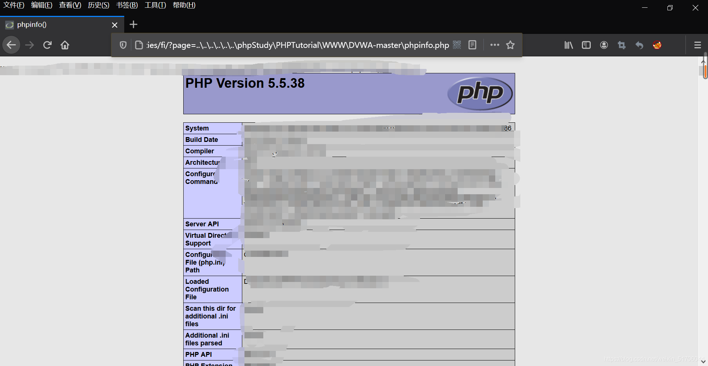The width and height of the screenshot is (708, 366).
Task: Click the PHP logo image
Action: 480,94
